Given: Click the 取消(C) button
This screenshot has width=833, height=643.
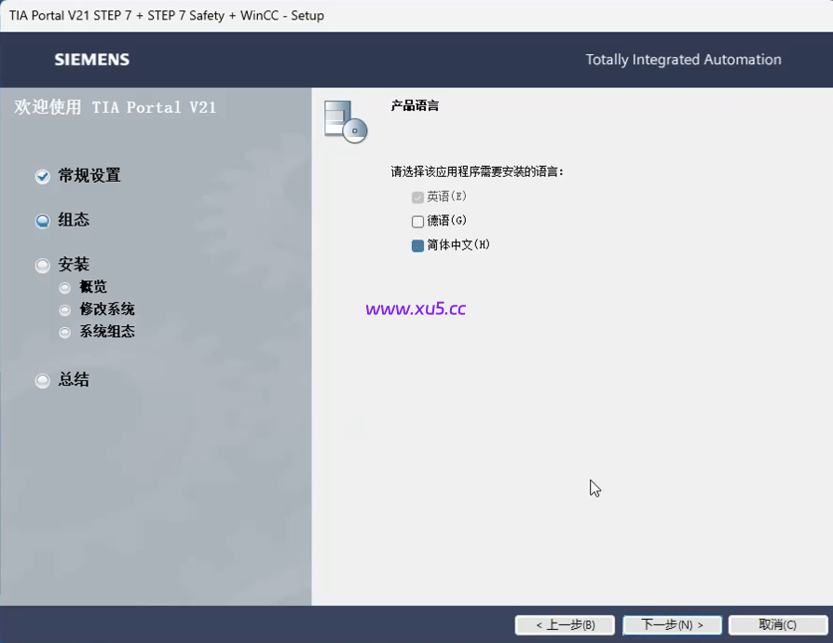Looking at the screenshot, I should click(x=778, y=625).
